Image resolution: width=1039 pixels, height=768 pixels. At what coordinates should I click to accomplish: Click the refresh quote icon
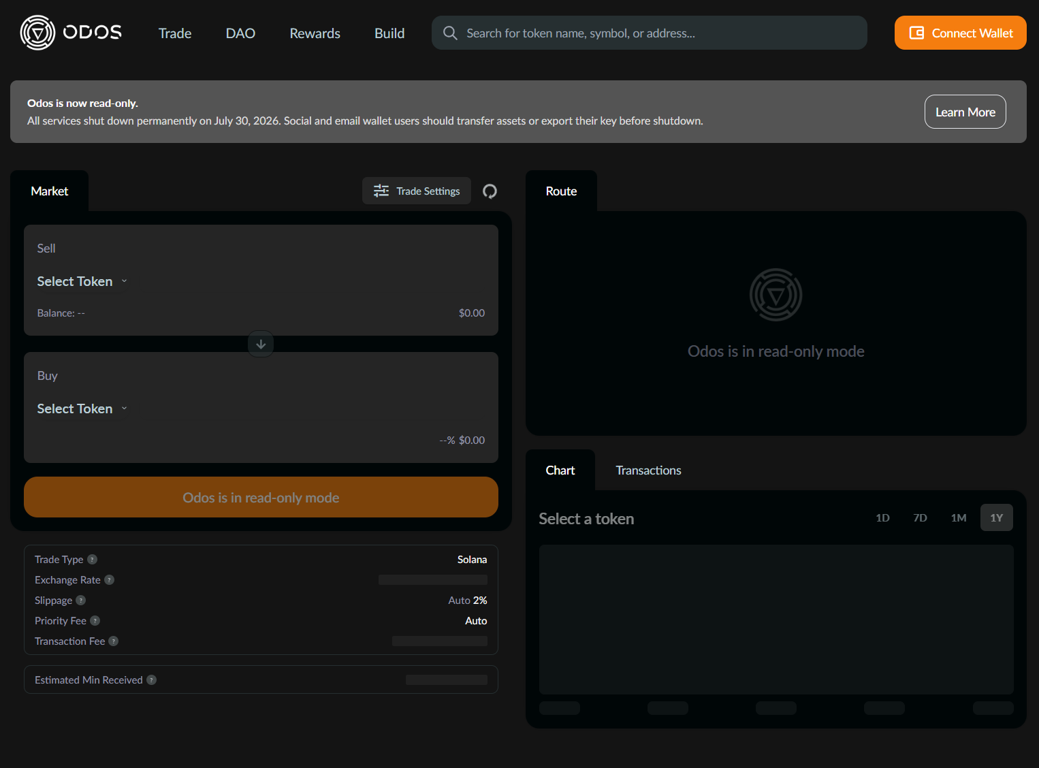coord(490,191)
